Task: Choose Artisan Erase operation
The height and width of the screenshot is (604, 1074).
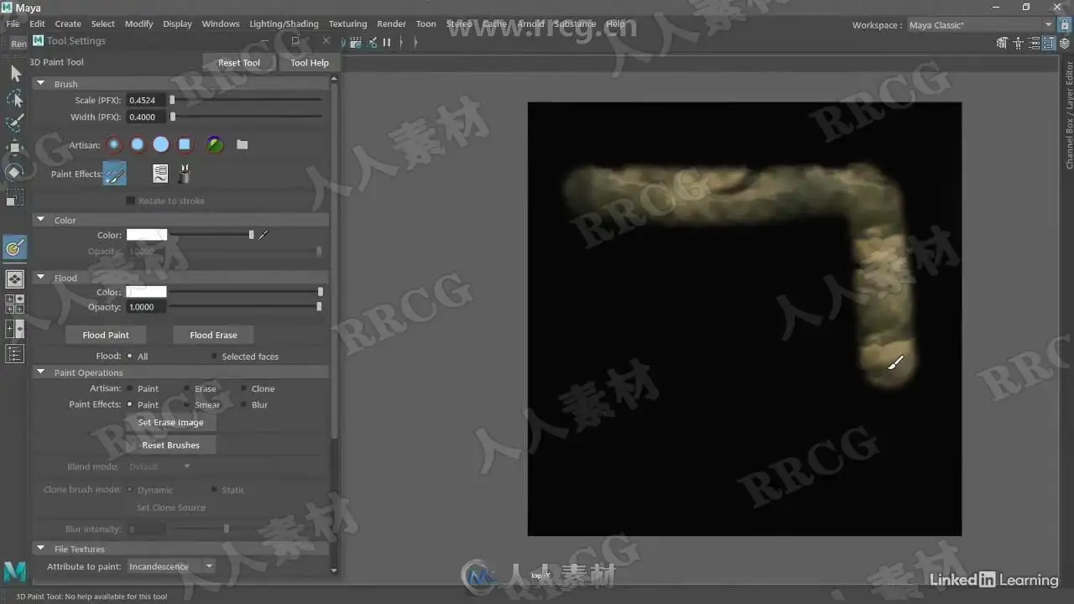Action: tap(186, 388)
